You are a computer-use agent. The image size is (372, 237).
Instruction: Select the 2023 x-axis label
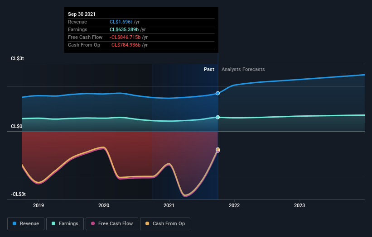pyautogui.click(x=300, y=205)
